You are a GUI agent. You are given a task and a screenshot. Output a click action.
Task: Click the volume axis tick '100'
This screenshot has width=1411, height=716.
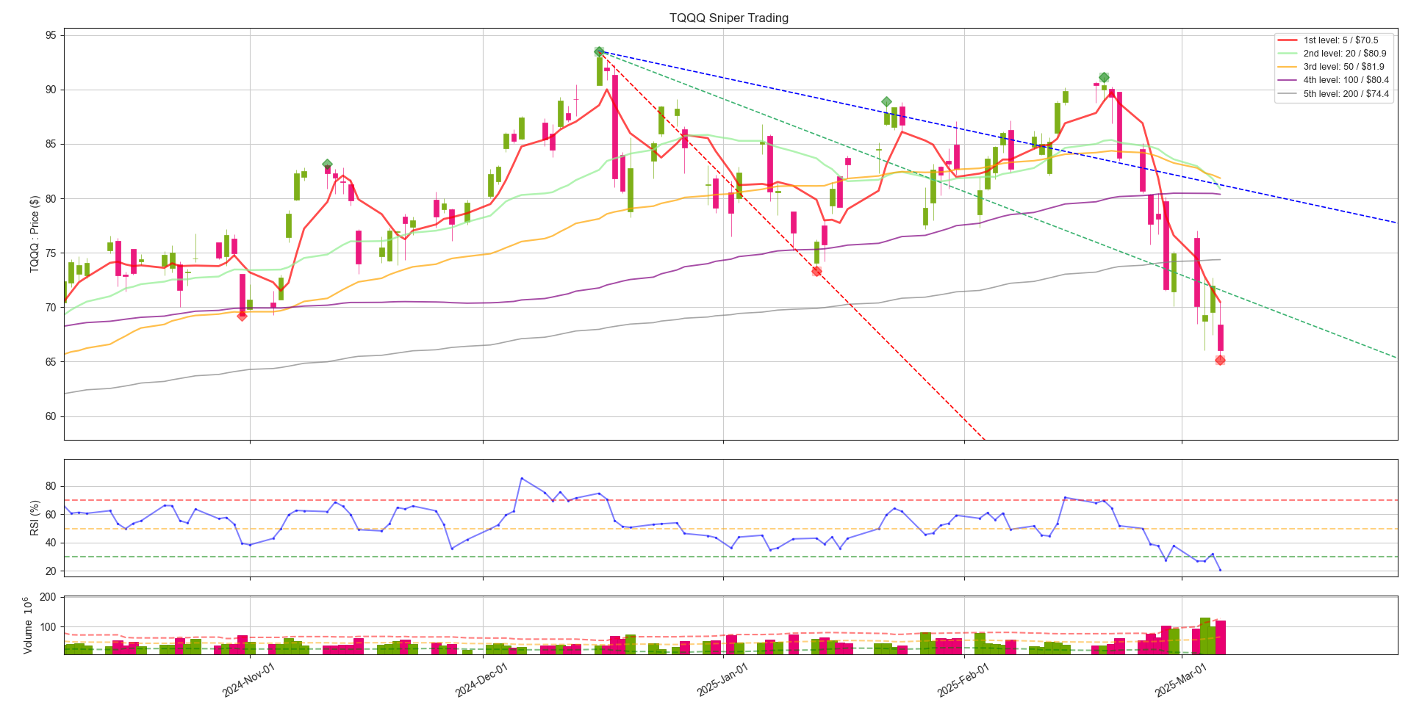(x=48, y=627)
